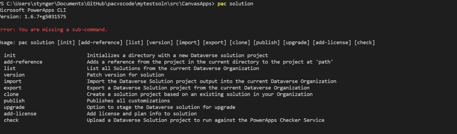Click the 'PowerApps Checker Service' text
Image resolution: width=457 pixels, height=134 pixels.
(x=287, y=120)
